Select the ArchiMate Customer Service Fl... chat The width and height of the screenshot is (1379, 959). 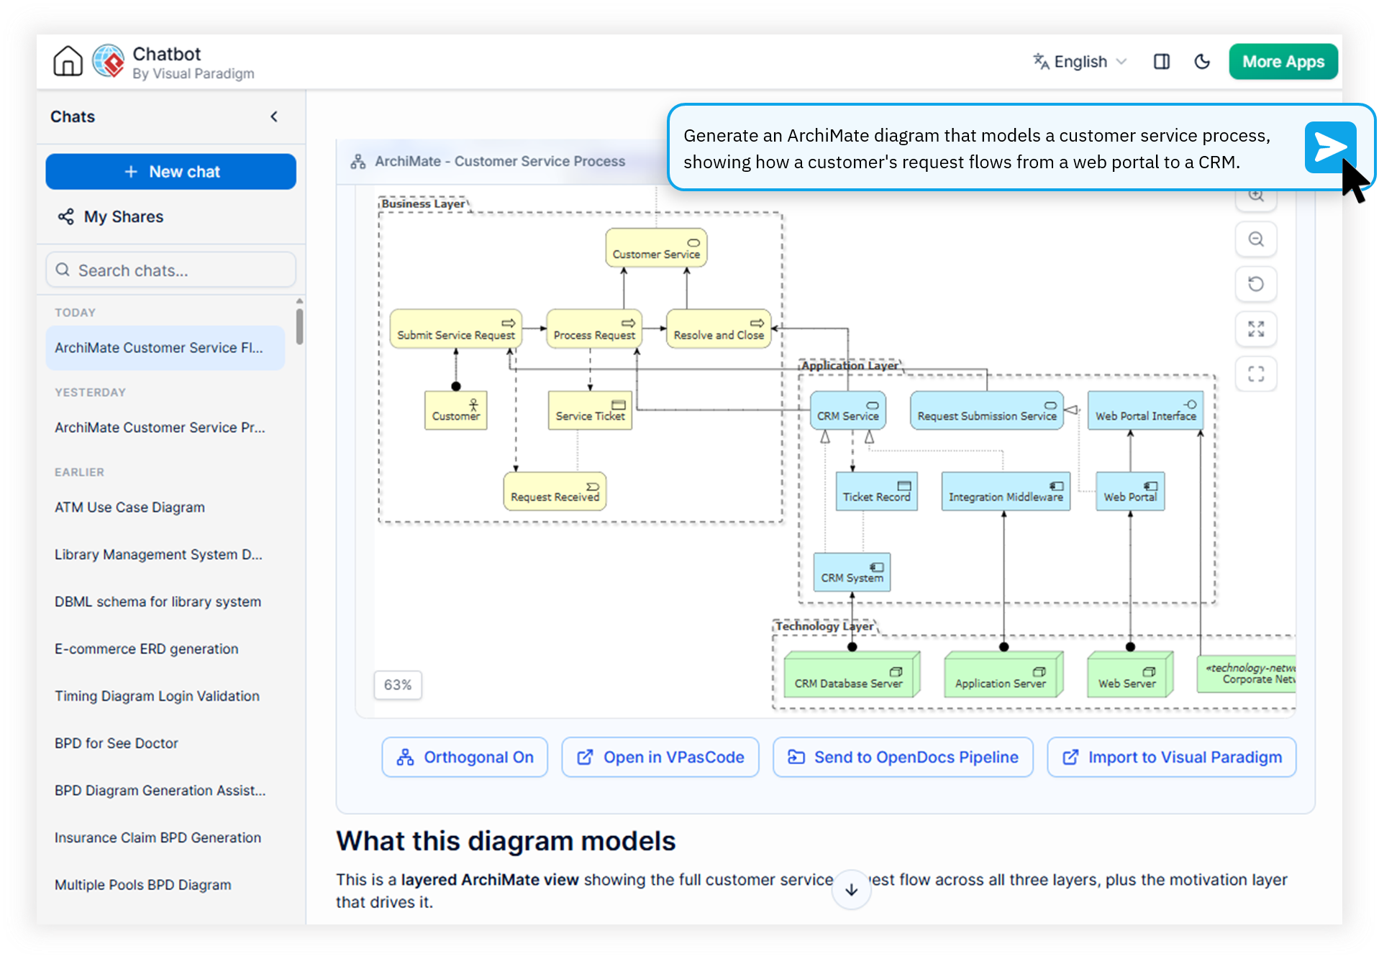[x=165, y=348]
